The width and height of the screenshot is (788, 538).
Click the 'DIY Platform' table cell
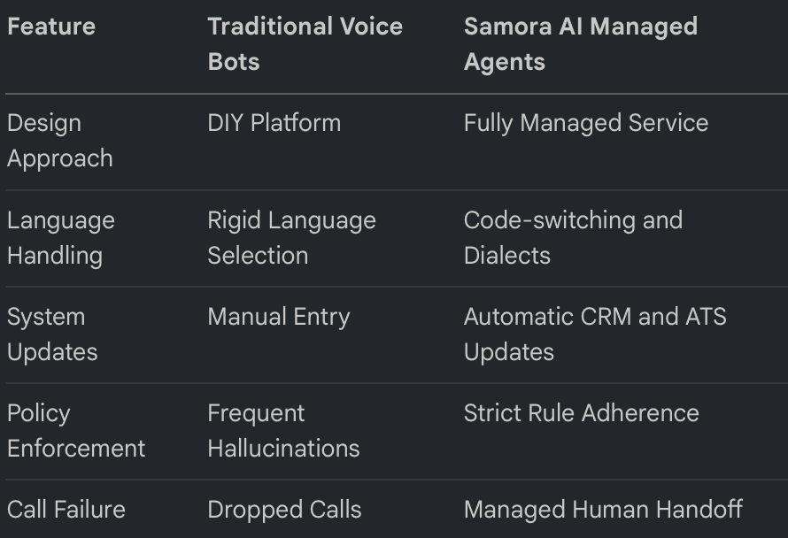coord(274,123)
